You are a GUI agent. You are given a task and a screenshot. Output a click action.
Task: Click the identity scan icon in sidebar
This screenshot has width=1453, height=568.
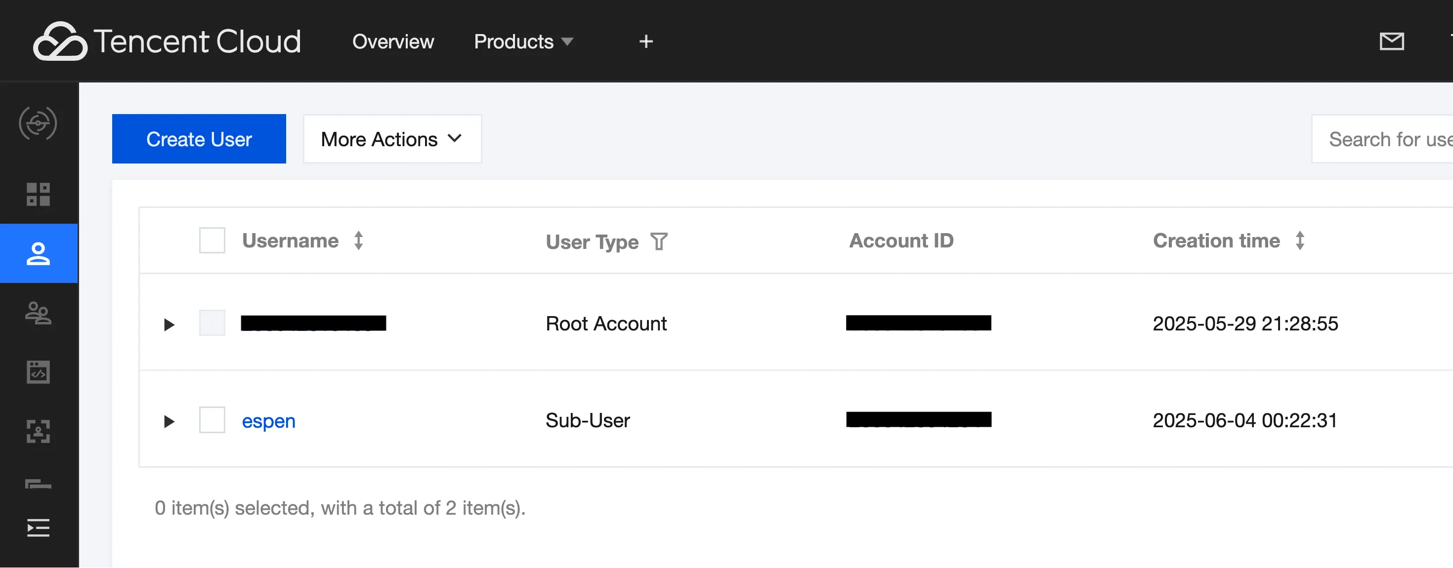pyautogui.click(x=38, y=431)
